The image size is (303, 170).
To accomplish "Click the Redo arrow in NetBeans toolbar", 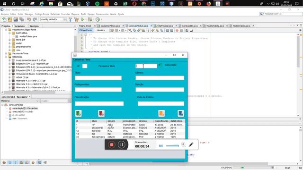I will point(35,19).
